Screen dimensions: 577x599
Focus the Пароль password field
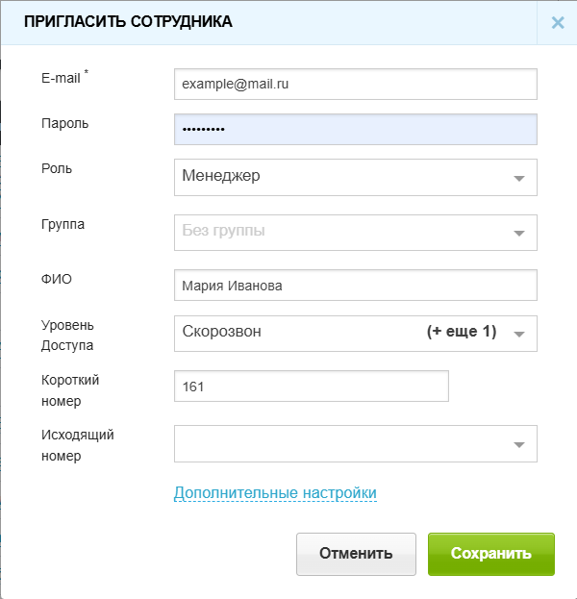coord(355,129)
